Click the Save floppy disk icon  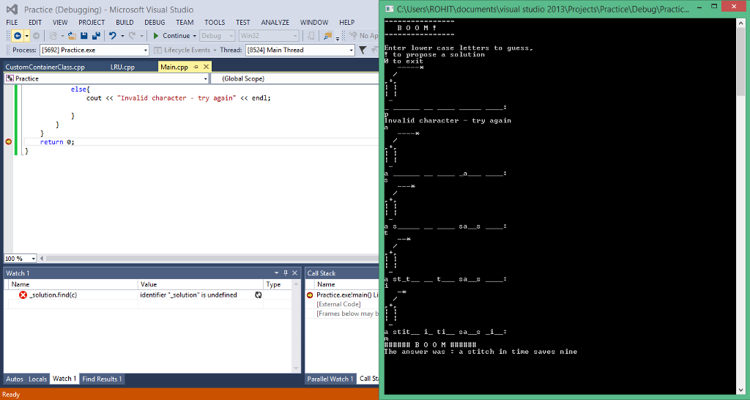(83, 36)
